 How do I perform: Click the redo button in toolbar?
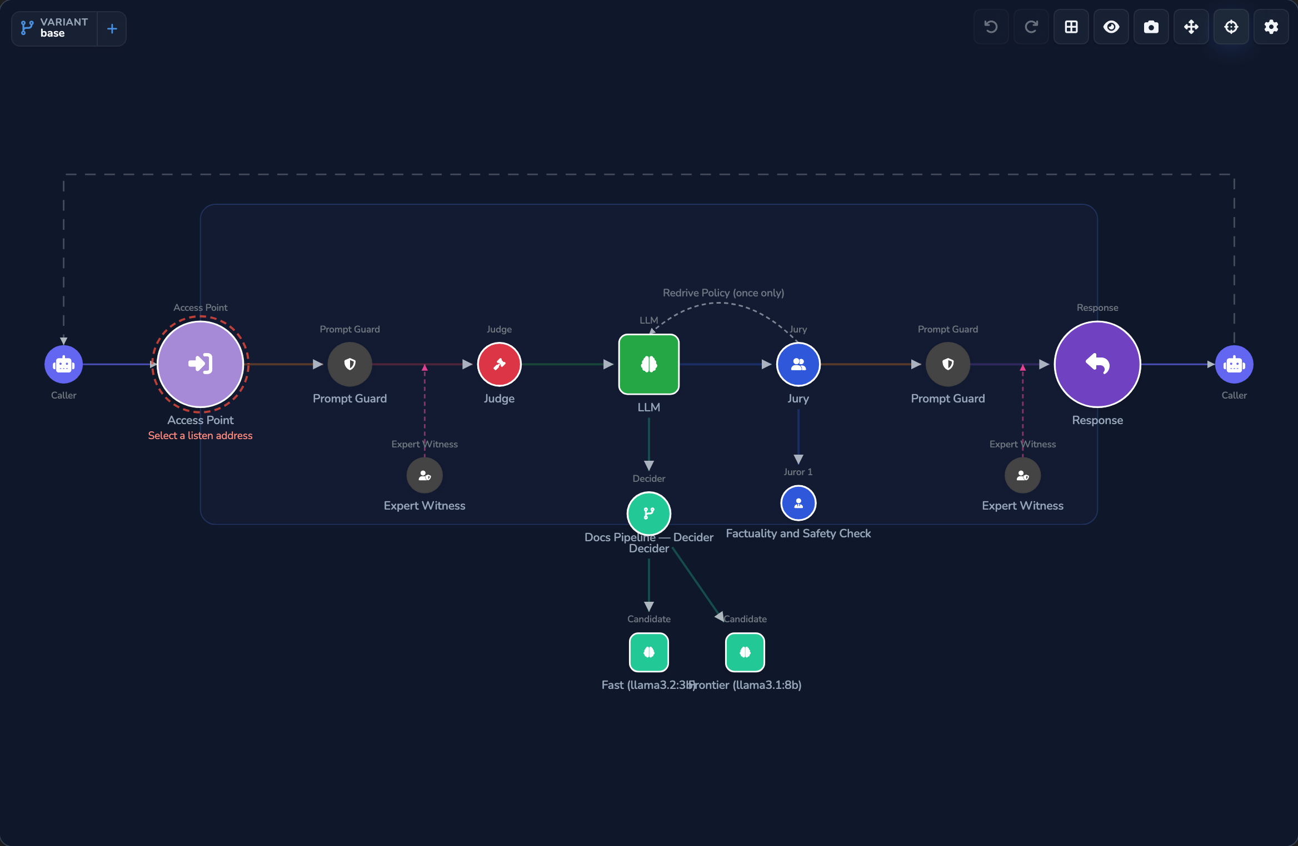[1031, 27]
